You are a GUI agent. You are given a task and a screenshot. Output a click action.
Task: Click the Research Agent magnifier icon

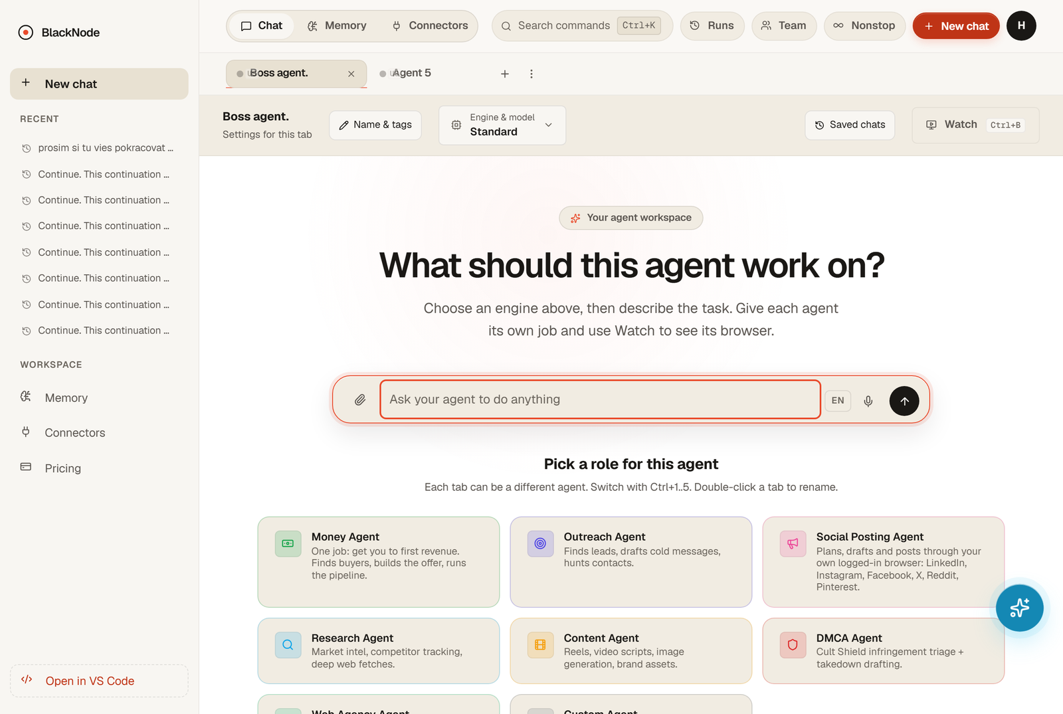pos(288,645)
